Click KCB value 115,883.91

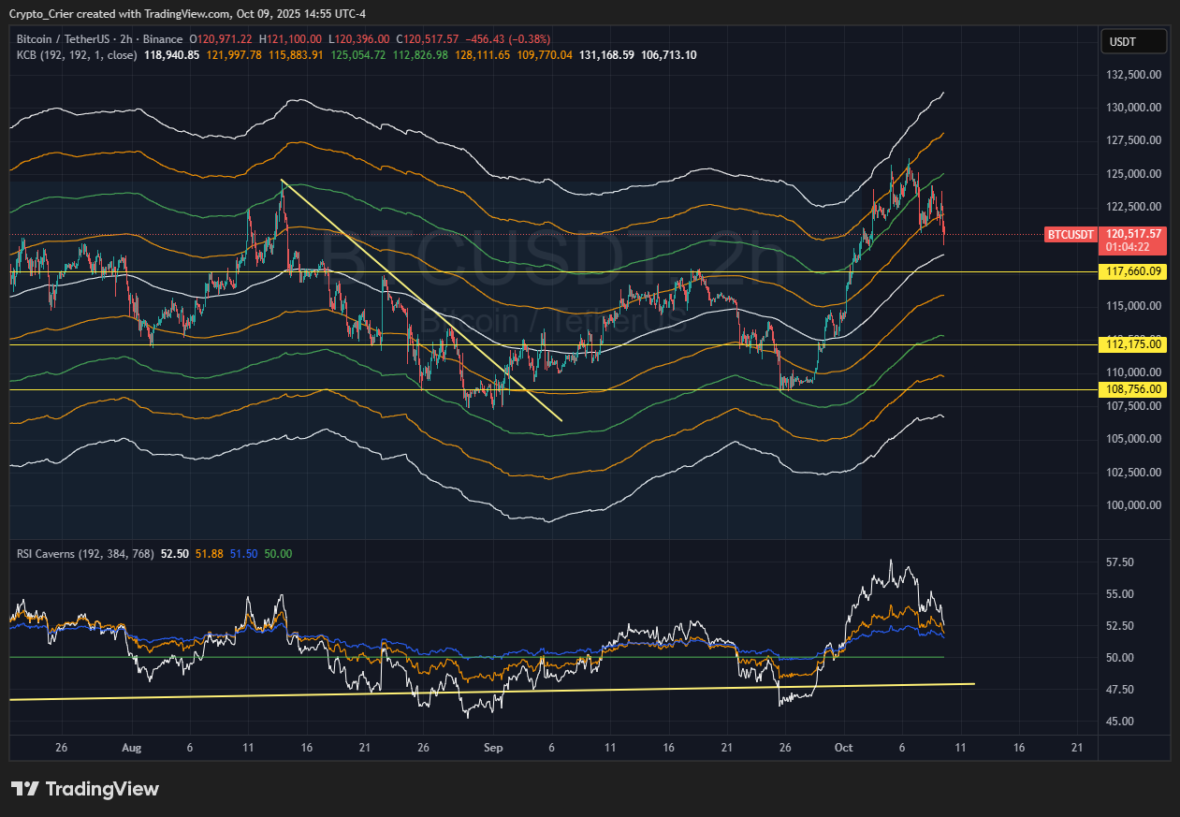[297, 55]
